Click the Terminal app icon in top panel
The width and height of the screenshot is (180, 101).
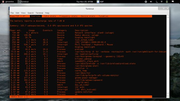[x=19, y=2]
